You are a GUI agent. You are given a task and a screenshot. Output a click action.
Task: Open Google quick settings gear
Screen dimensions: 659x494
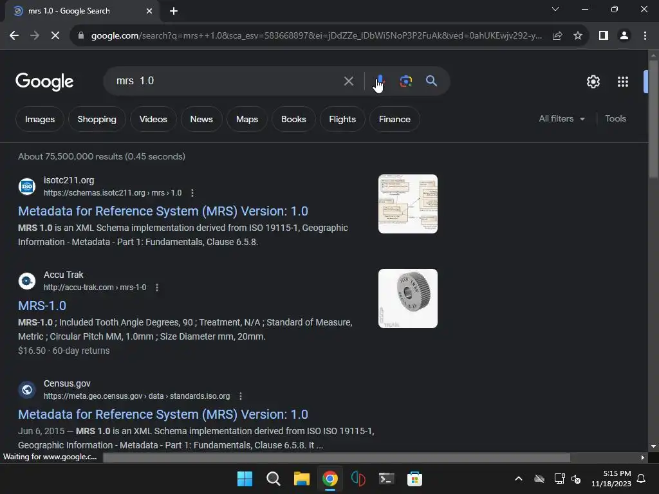pyautogui.click(x=593, y=82)
